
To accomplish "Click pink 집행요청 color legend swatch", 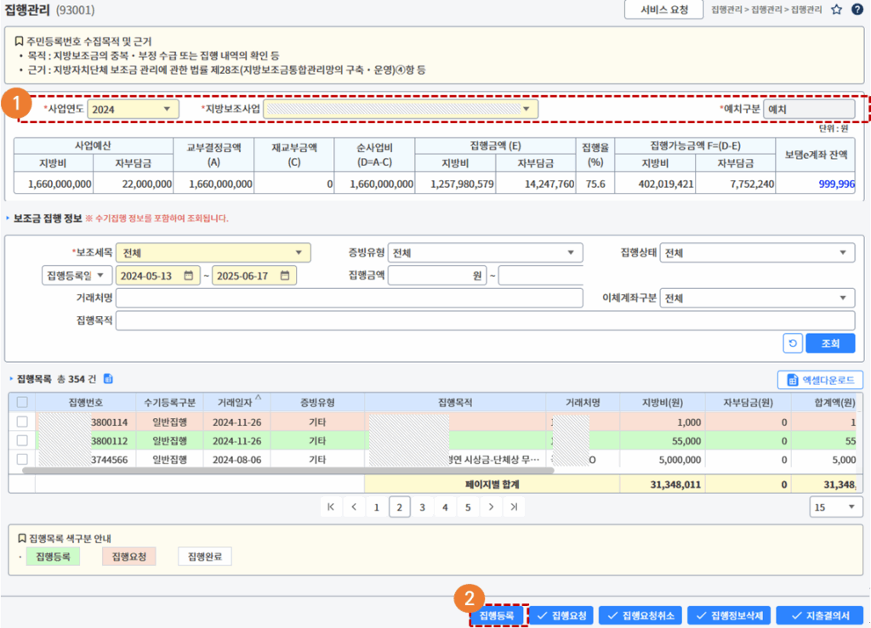I will coord(129,557).
